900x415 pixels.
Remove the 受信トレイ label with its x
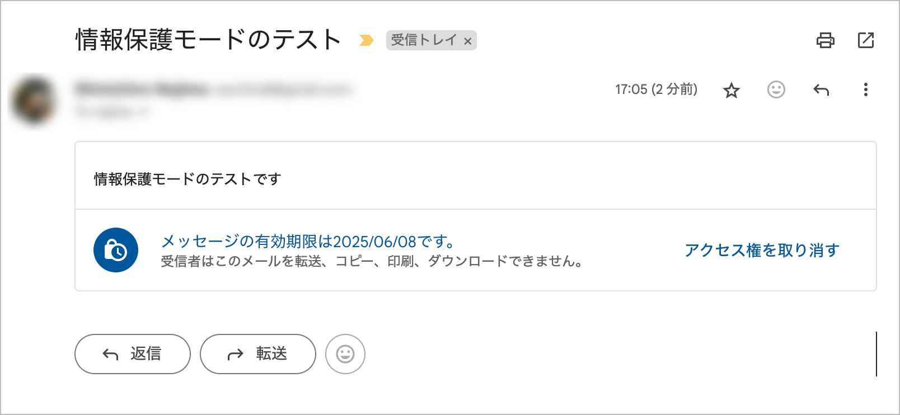click(x=467, y=41)
